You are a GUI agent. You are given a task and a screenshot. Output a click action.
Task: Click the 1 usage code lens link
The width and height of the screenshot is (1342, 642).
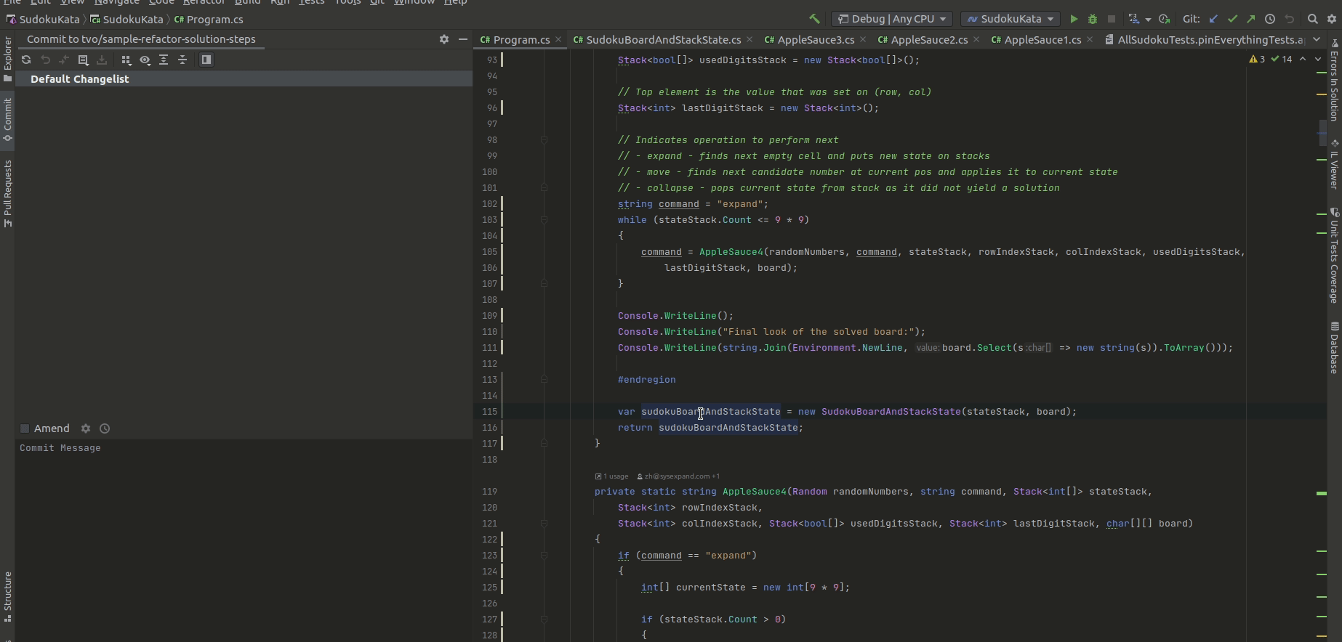coord(614,476)
